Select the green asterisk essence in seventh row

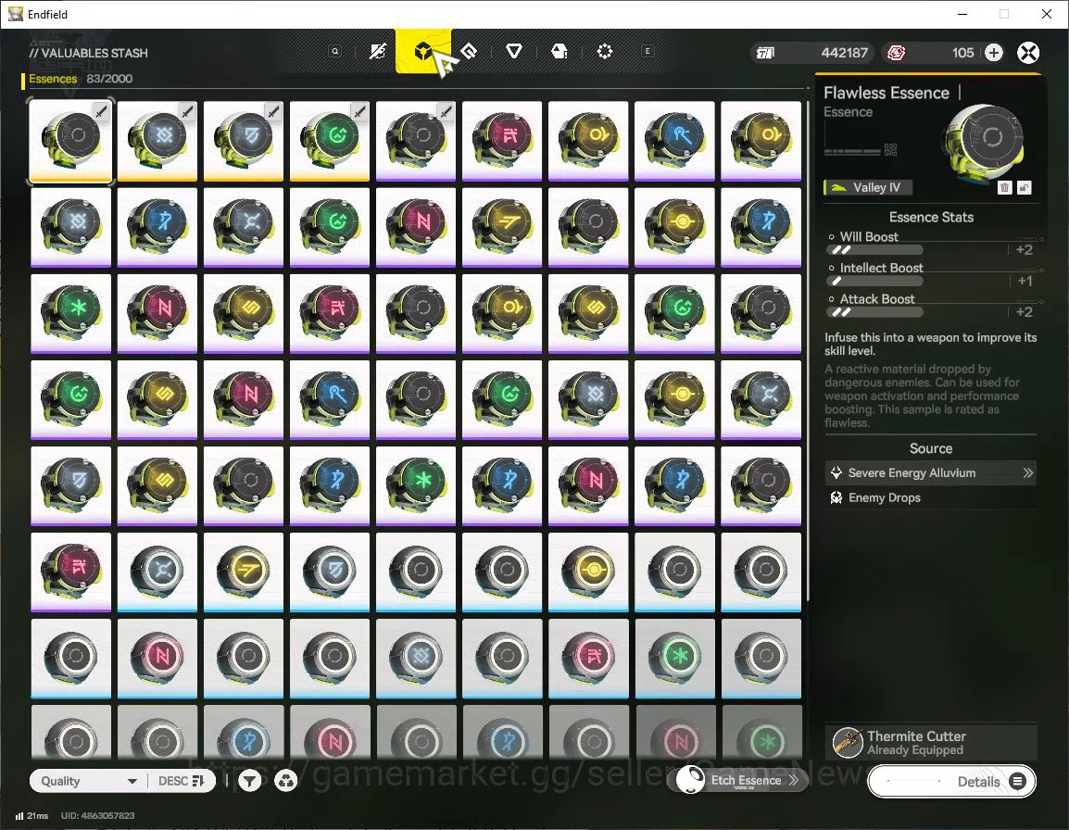(674, 659)
